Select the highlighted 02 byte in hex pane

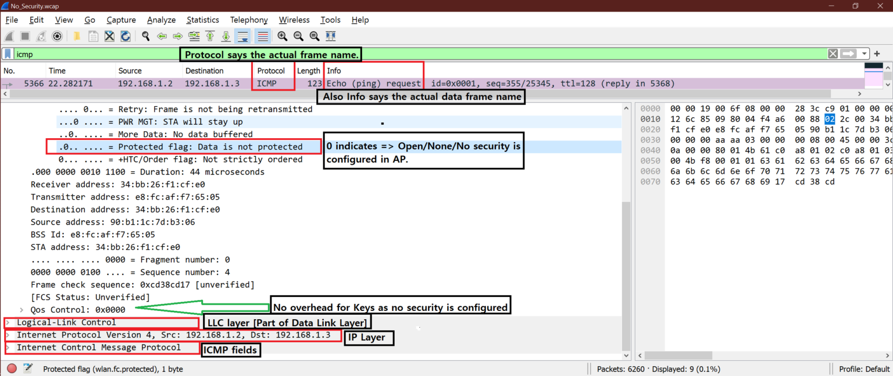pos(829,118)
